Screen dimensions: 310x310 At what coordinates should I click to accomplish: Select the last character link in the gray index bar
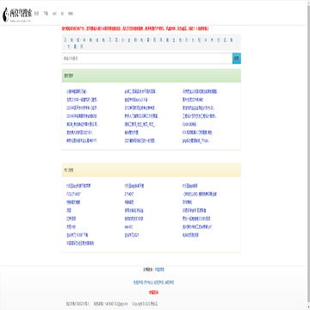coord(82,46)
